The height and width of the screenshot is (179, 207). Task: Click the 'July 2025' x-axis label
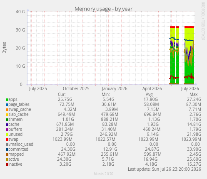[38, 89]
